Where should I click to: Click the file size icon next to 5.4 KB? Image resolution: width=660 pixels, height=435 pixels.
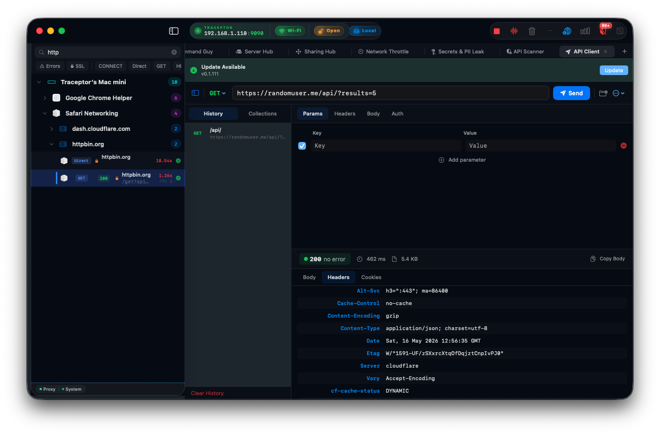coord(394,259)
